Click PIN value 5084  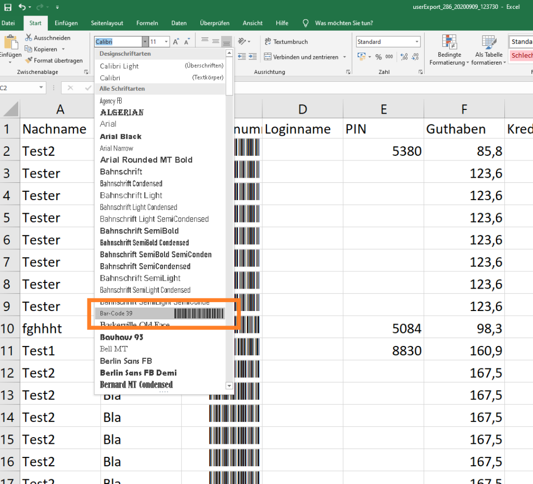(x=384, y=329)
